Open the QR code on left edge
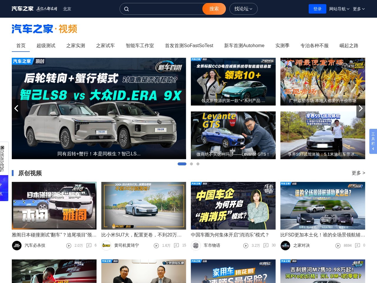Viewport: 377px width, 283px height. (2, 159)
